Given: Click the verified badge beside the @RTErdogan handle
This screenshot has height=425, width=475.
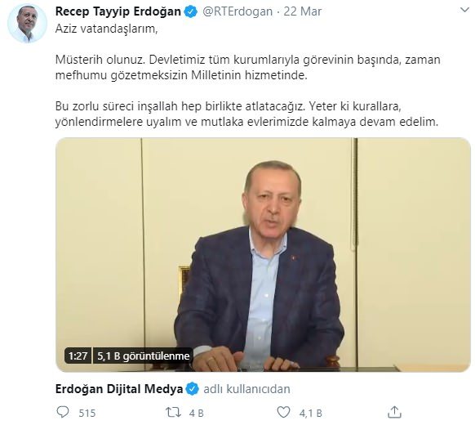Looking at the screenshot, I should click(x=191, y=11).
